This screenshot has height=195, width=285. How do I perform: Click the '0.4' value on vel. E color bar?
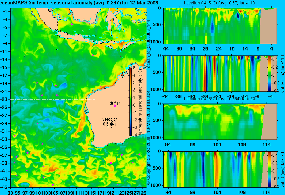[x=275, y=60]
